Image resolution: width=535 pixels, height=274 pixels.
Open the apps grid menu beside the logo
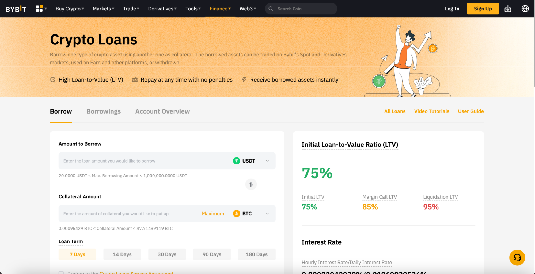[x=39, y=8]
